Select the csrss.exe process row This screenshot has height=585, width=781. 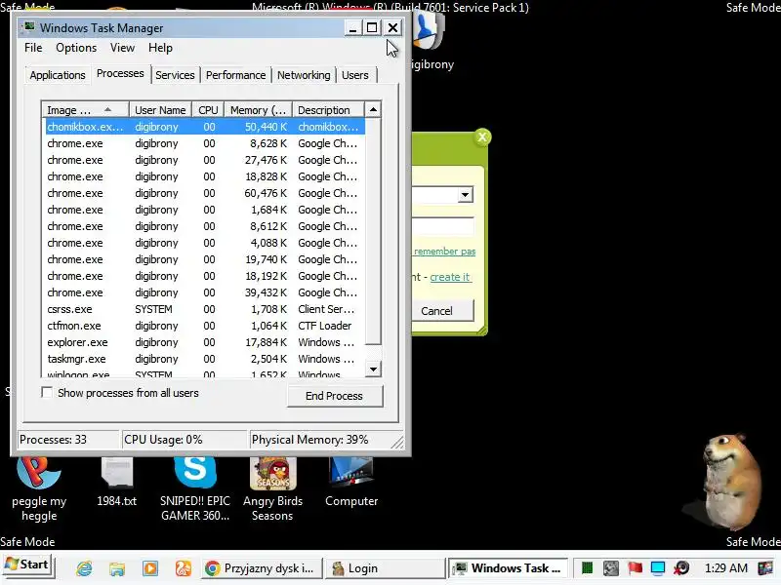pos(205,309)
